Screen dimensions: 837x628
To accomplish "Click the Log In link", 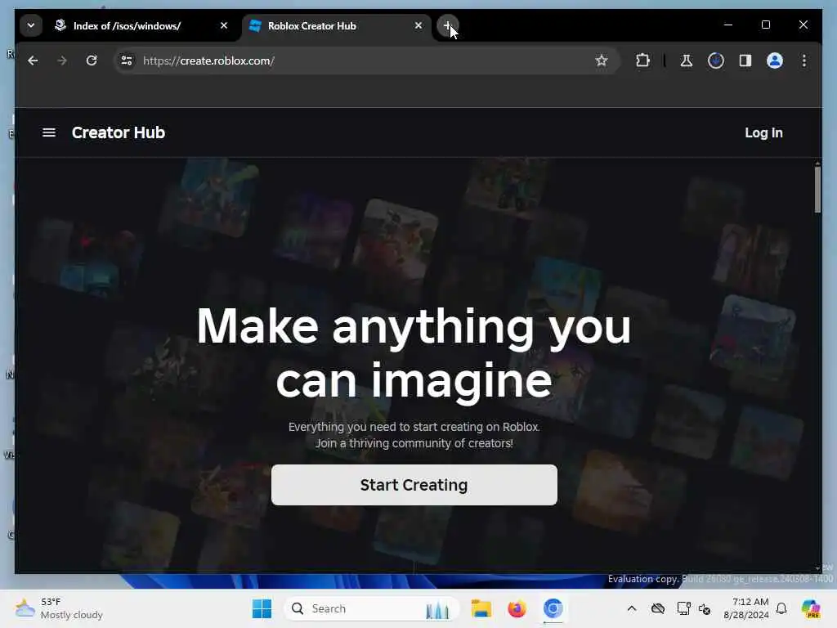I will point(763,133).
